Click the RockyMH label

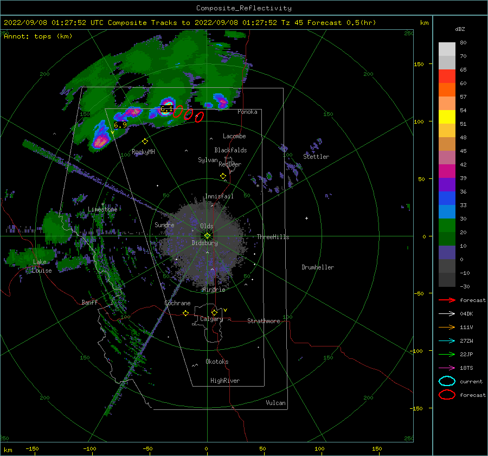(143, 152)
